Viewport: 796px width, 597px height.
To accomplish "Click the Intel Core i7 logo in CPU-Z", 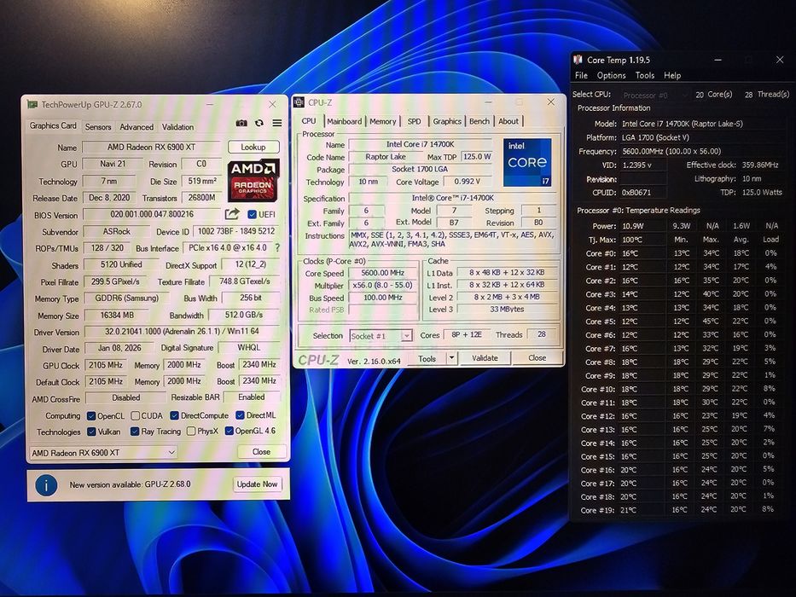I will tap(527, 162).
